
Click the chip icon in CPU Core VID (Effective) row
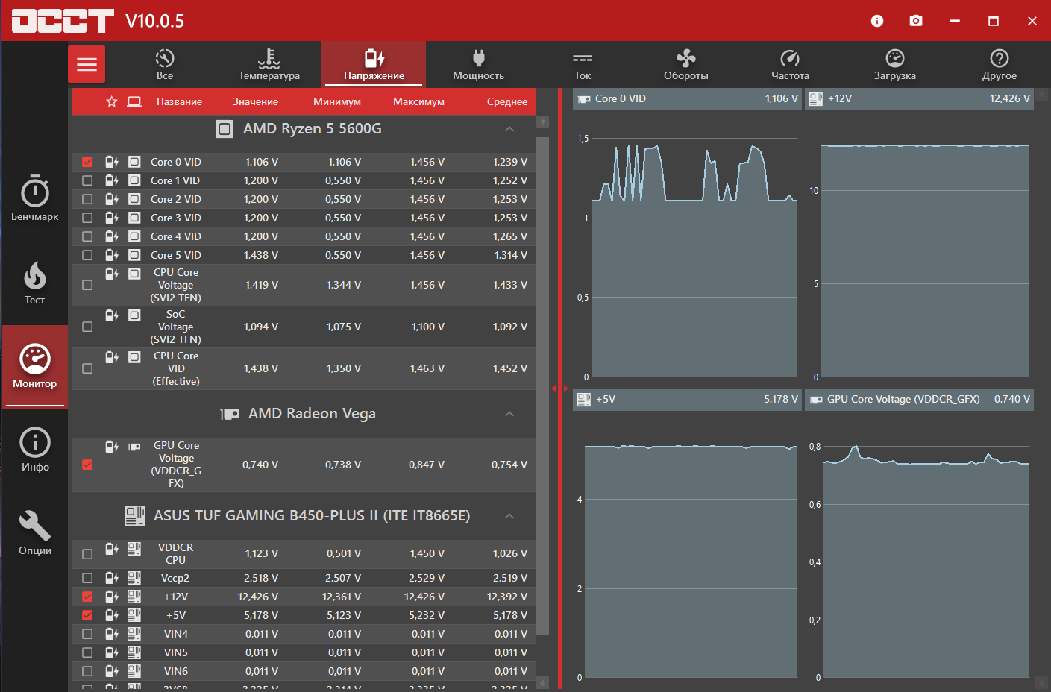[134, 357]
